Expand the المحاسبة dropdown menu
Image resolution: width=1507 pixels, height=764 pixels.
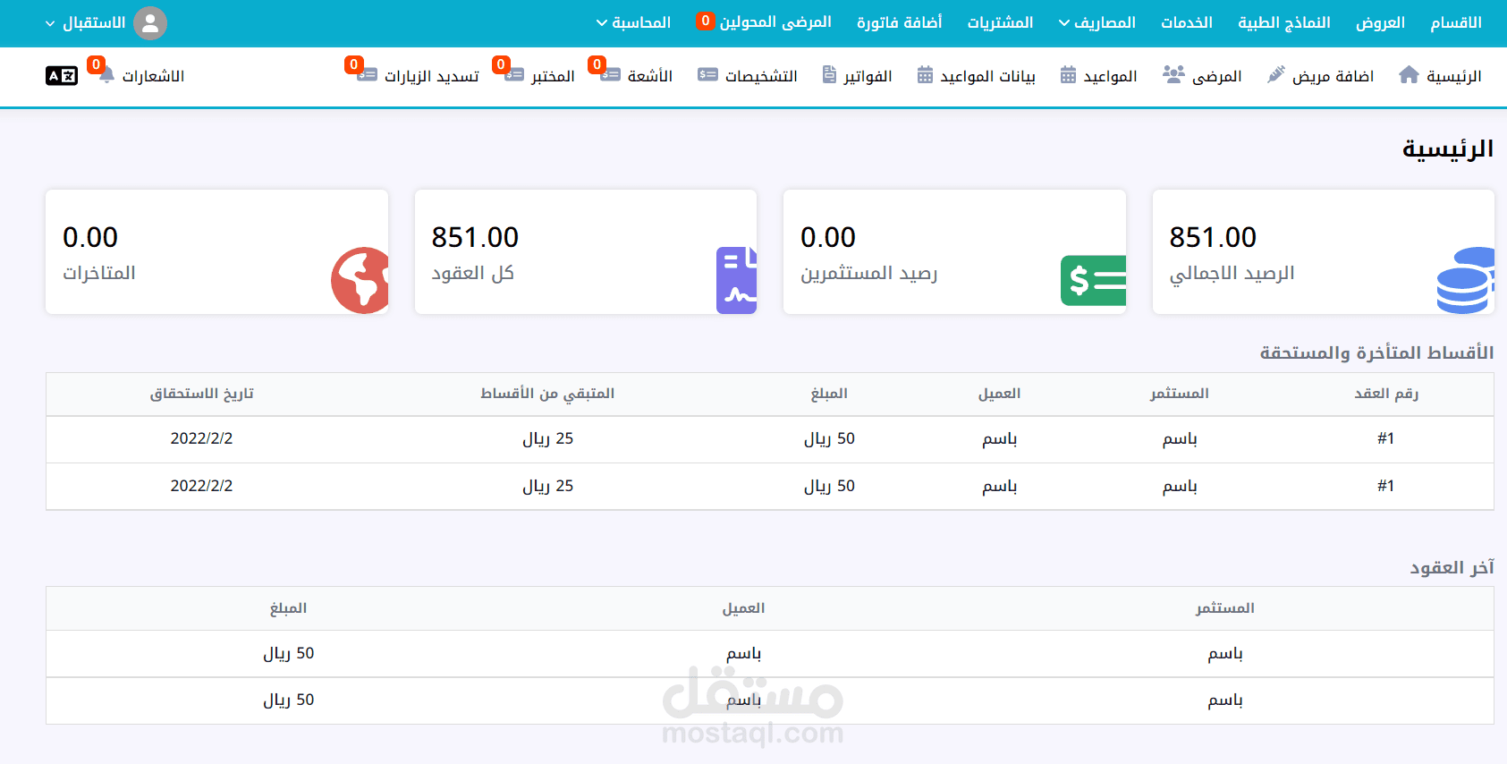633,22
